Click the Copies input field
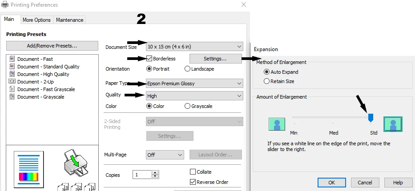The height and width of the screenshot is (191, 415). click(x=142, y=175)
